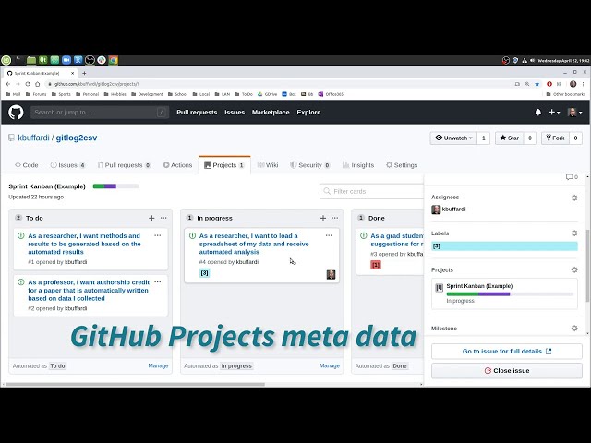Open the grad student issue in Done
The image size is (591, 443).
coord(397,240)
